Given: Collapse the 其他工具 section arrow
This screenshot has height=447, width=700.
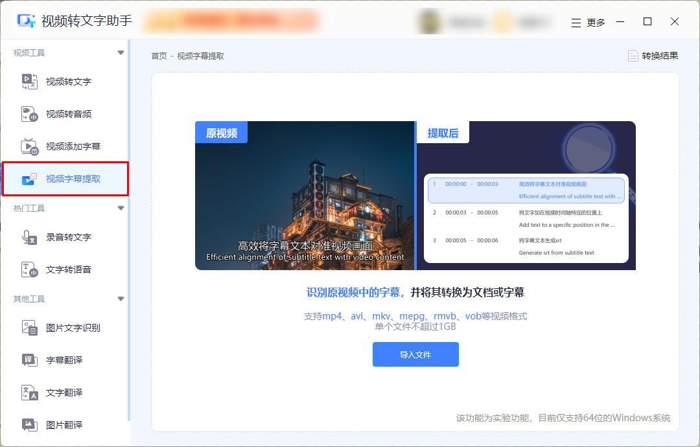Looking at the screenshot, I should (121, 299).
